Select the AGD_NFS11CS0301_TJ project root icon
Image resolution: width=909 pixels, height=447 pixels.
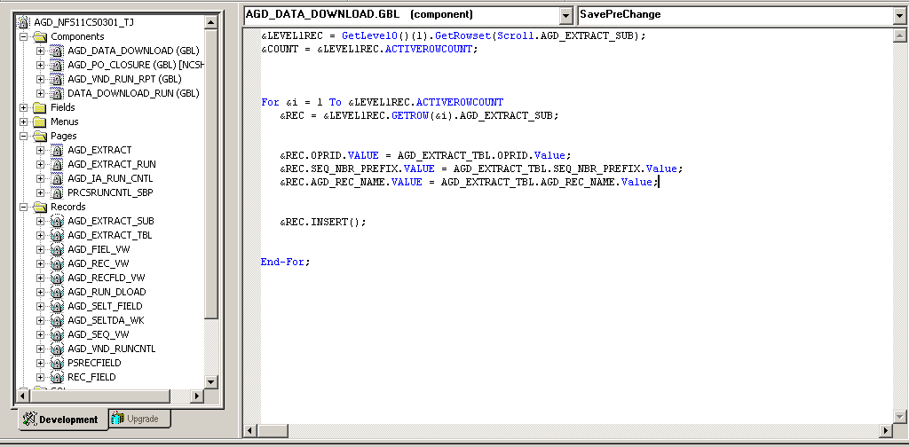[24, 22]
